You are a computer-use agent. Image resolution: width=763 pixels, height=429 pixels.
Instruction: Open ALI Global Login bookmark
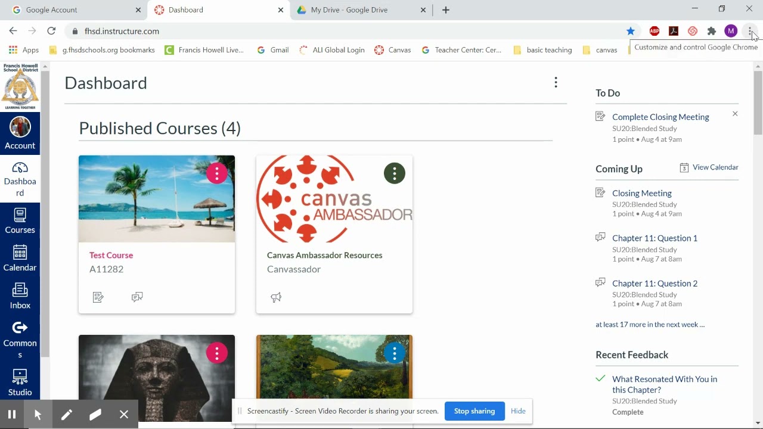332,50
